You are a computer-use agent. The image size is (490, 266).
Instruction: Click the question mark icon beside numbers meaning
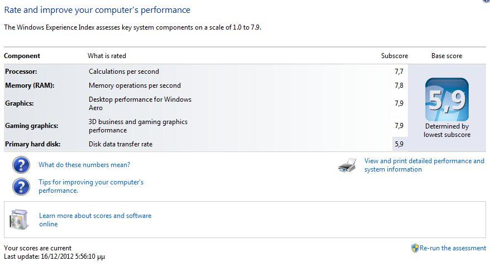[x=21, y=165]
